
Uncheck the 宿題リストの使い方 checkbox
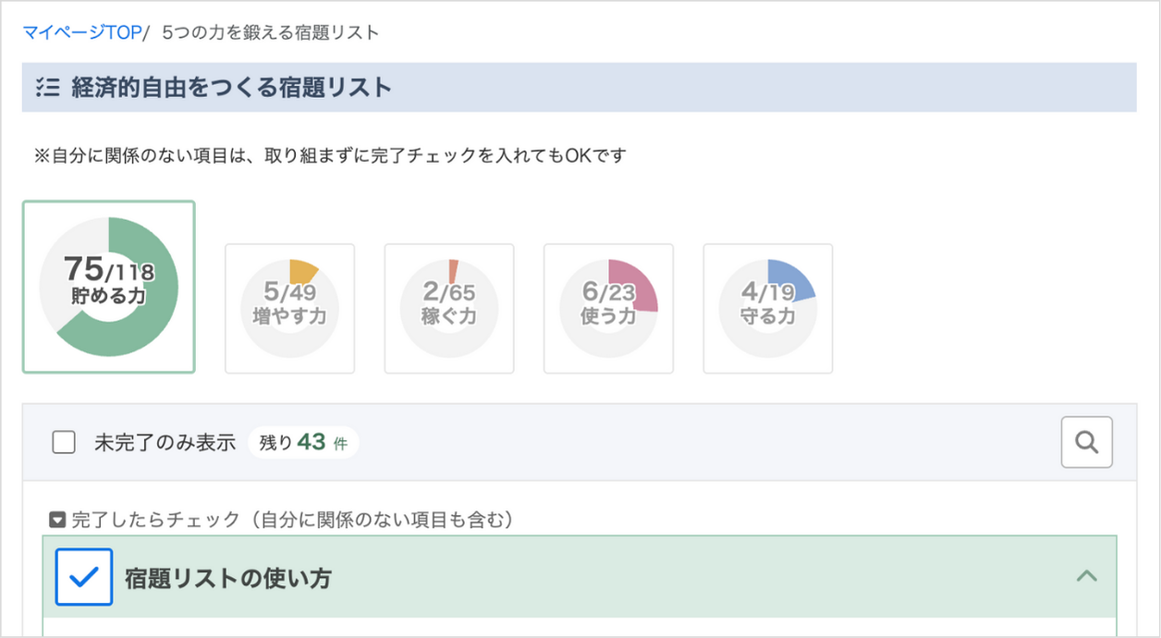(84, 577)
